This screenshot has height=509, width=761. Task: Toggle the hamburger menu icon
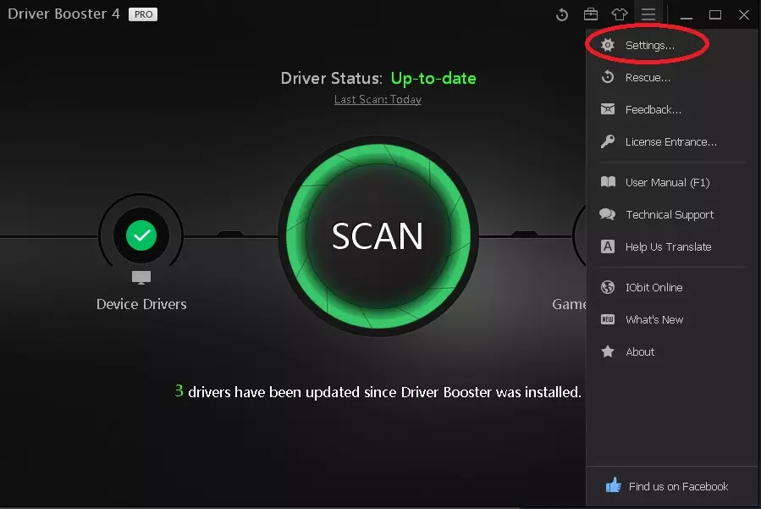648,14
